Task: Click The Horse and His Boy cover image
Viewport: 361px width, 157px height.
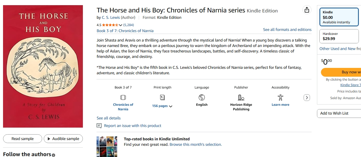Action: [43, 66]
